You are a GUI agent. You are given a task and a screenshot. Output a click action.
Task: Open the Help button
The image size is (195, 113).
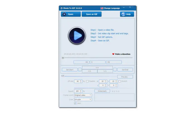(127, 14)
